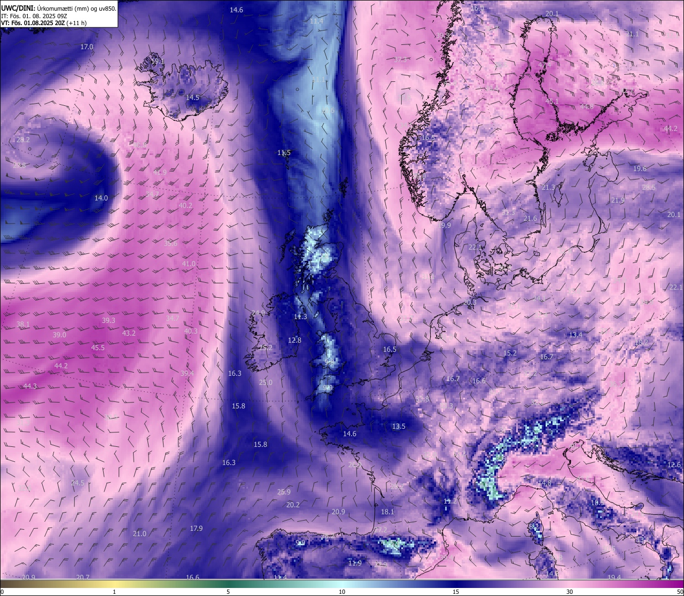684x596 pixels.
Task: Click the 19.4 value at bottom right
Action: 615,577
